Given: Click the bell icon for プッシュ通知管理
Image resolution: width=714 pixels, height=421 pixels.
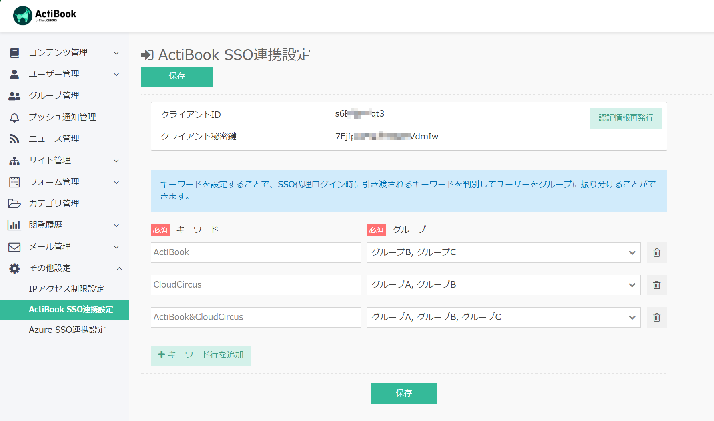Looking at the screenshot, I should [15, 117].
